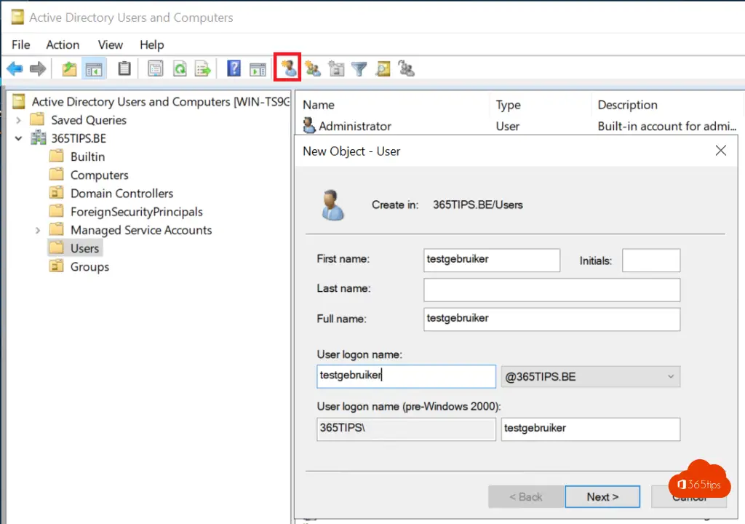Click the Export list toolbar icon

click(x=203, y=69)
